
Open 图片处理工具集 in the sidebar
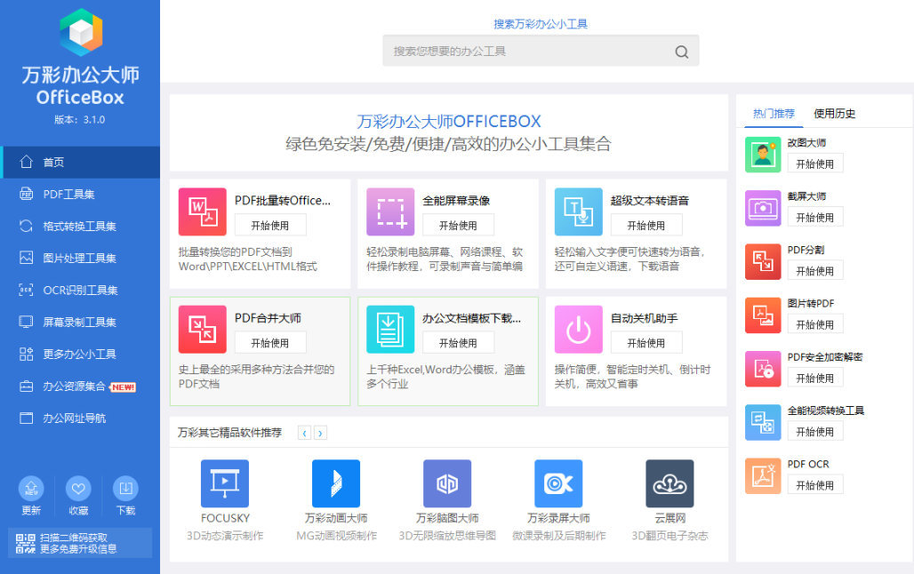[80, 259]
